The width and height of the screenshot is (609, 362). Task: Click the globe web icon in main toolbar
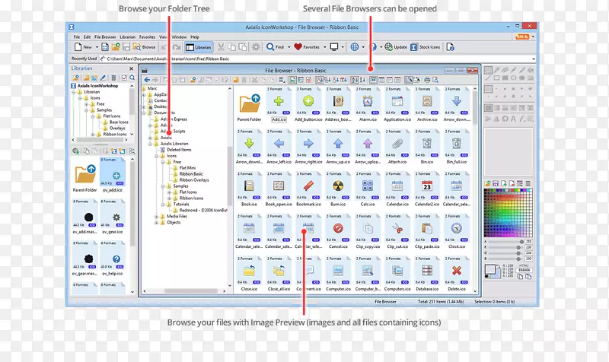pyautogui.click(x=355, y=47)
